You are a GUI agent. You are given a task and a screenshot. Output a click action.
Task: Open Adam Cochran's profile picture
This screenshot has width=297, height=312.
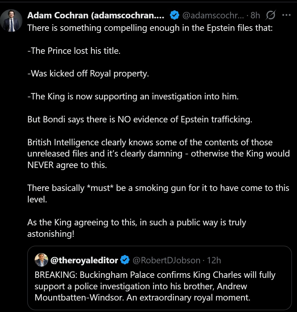(11, 20)
